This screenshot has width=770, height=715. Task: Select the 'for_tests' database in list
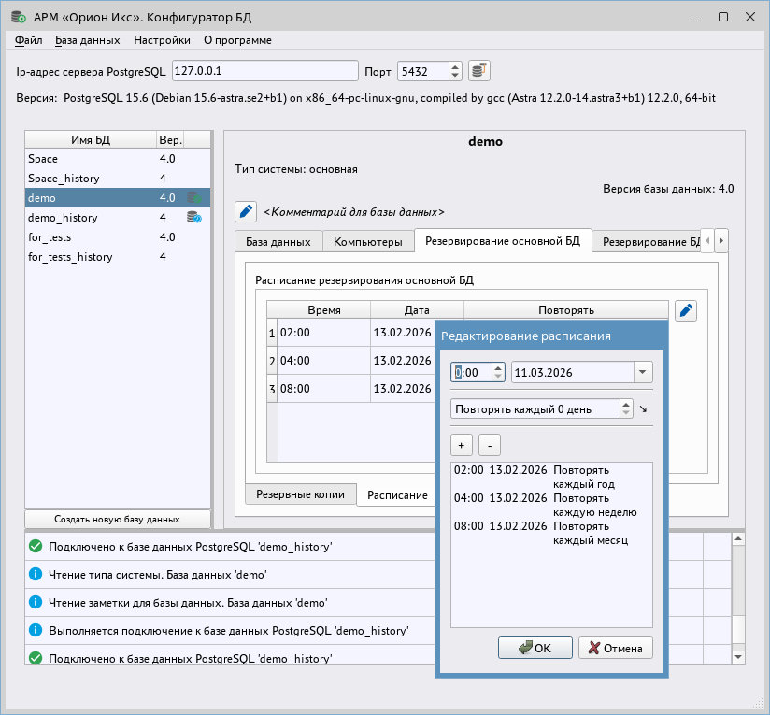click(50, 237)
